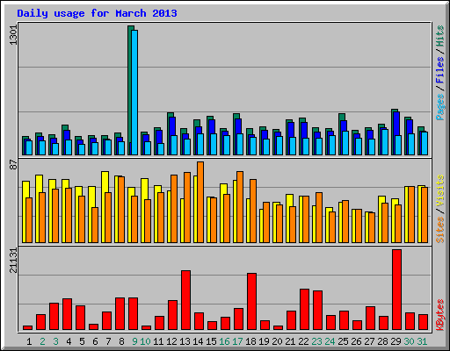Click the red KBytes bar for day 18
450x351 pixels.
(x=251, y=302)
